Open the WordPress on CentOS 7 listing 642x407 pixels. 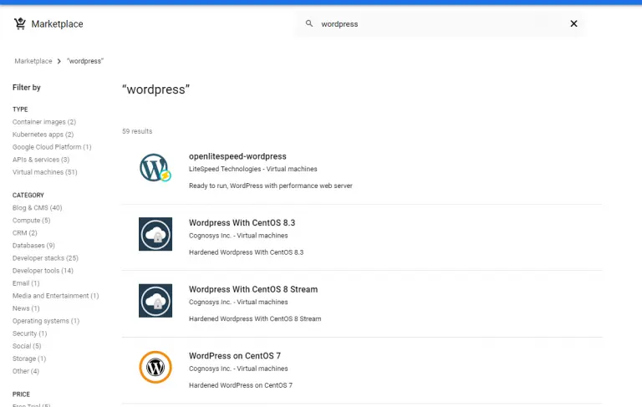click(x=235, y=356)
